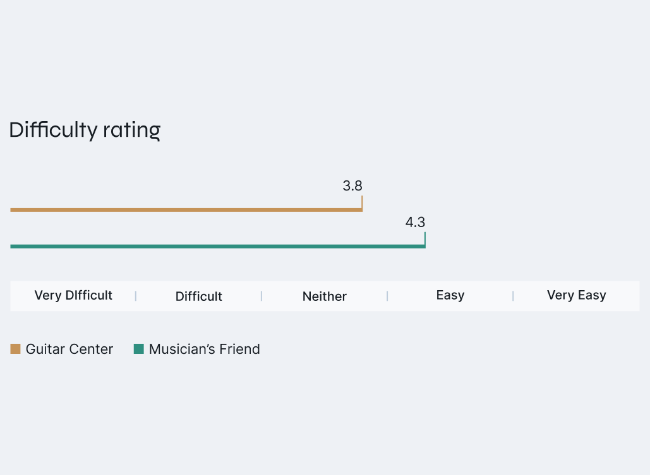650x475 pixels.
Task: Click the divider between Very Difficult and Difficult
Action: click(x=136, y=296)
